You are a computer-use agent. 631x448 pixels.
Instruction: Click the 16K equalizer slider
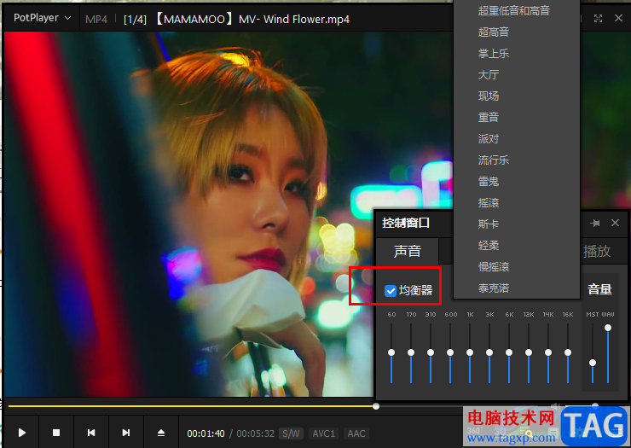568,352
